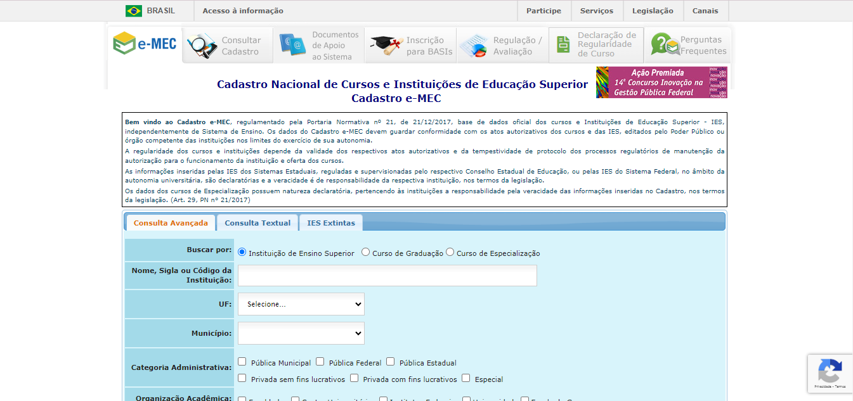Image resolution: width=853 pixels, height=401 pixels.
Task: Open Consultar Cadastro via its magnifier icon
Action: (202, 46)
